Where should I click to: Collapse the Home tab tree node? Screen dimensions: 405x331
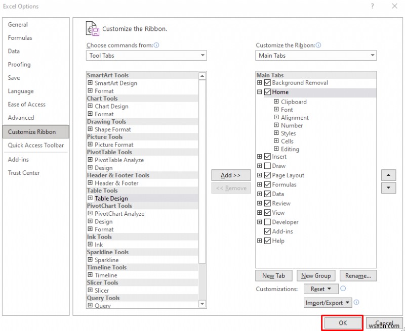pos(259,92)
